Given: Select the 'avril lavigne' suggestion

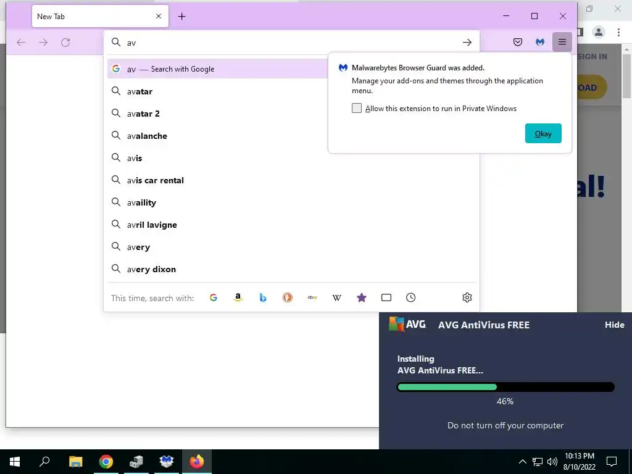Looking at the screenshot, I should tap(292, 225).
